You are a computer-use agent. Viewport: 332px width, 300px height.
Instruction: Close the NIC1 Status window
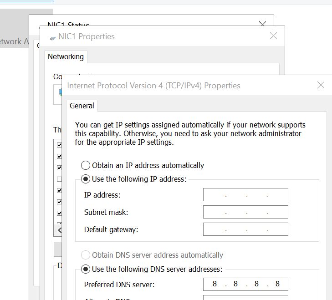click(x=263, y=24)
